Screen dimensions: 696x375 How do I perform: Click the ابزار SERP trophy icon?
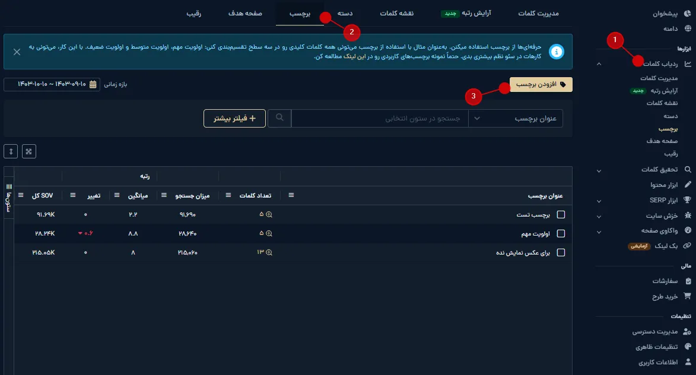coord(688,200)
